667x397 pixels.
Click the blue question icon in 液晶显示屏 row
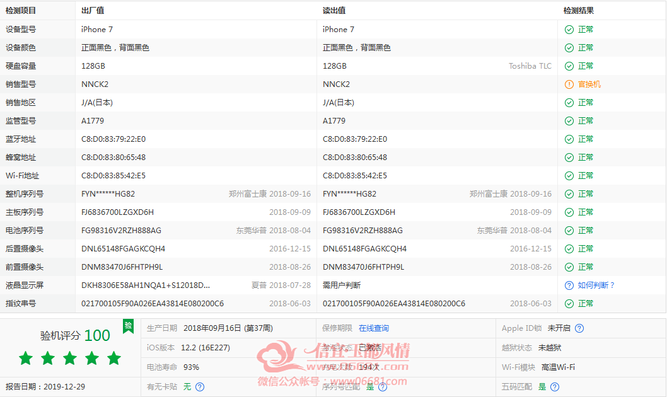tap(569, 285)
